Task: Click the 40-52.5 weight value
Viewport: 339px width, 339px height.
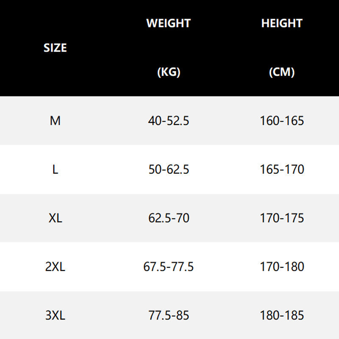Action: (169, 121)
